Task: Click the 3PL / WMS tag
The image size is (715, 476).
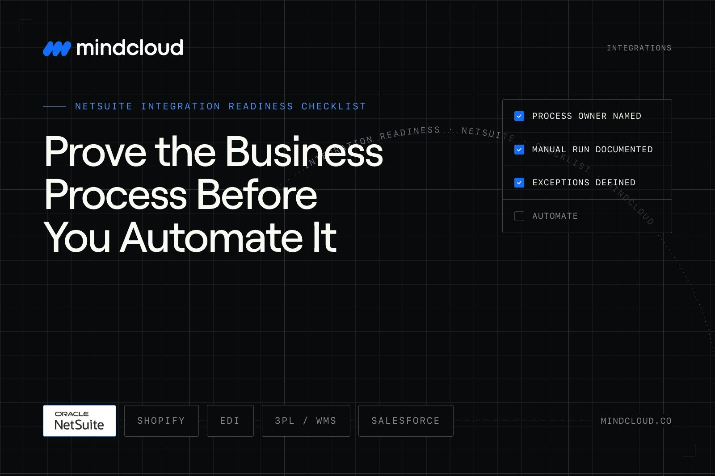Action: (306, 421)
